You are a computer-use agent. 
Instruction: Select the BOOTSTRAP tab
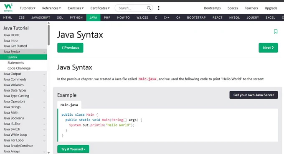(196, 17)
